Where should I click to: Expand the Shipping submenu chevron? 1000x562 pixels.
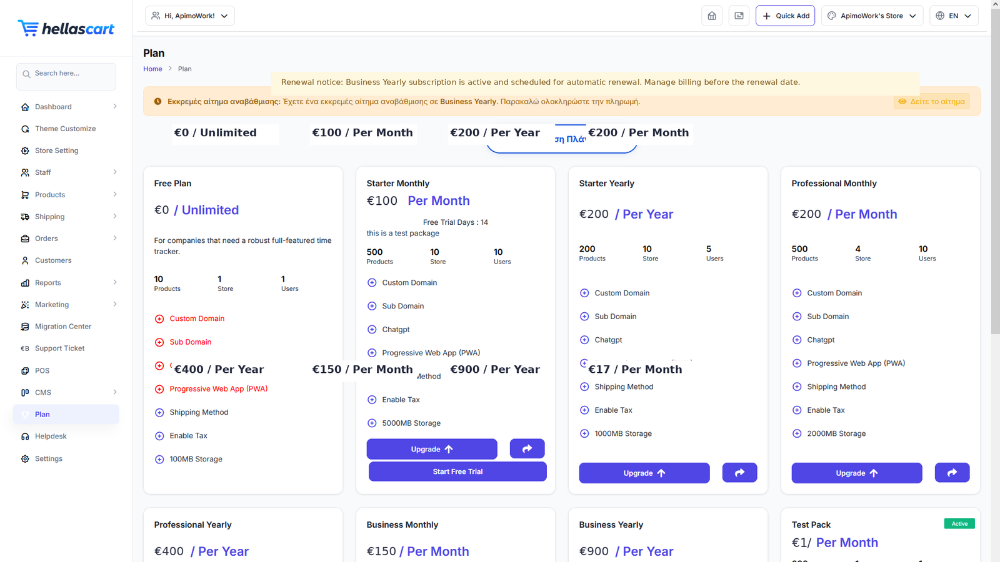pos(115,217)
